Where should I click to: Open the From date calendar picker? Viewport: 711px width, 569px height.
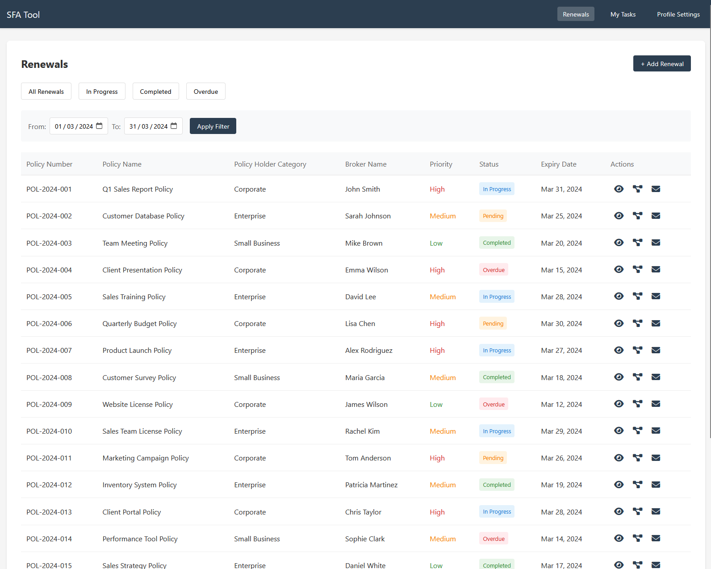(99, 126)
